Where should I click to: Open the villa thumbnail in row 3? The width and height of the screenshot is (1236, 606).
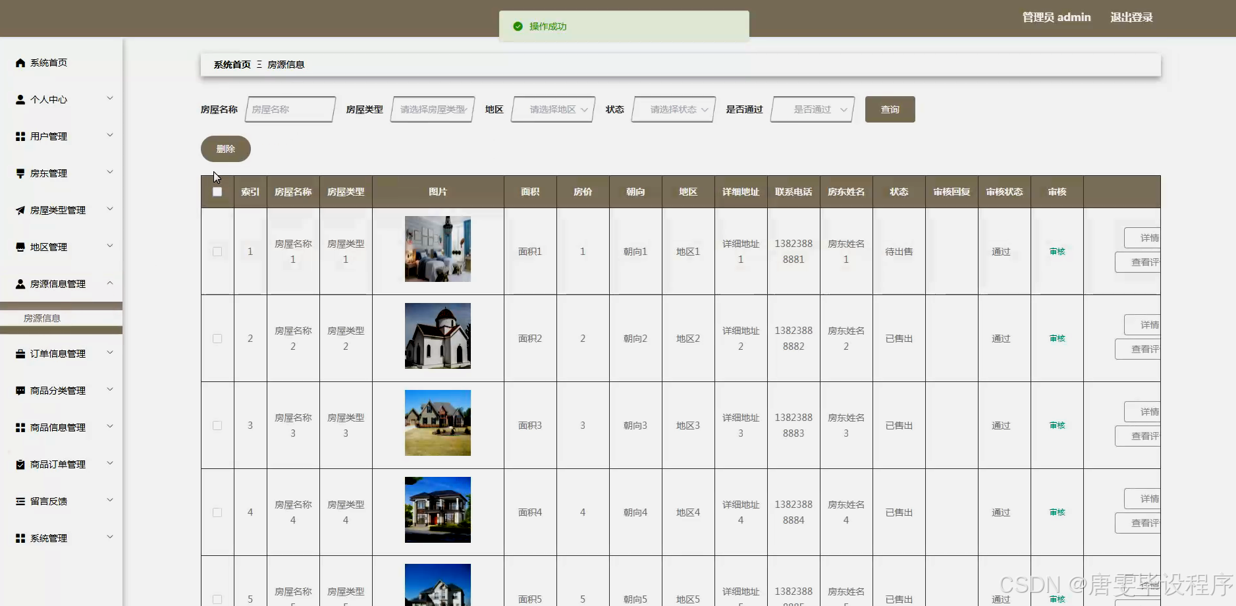pos(438,423)
